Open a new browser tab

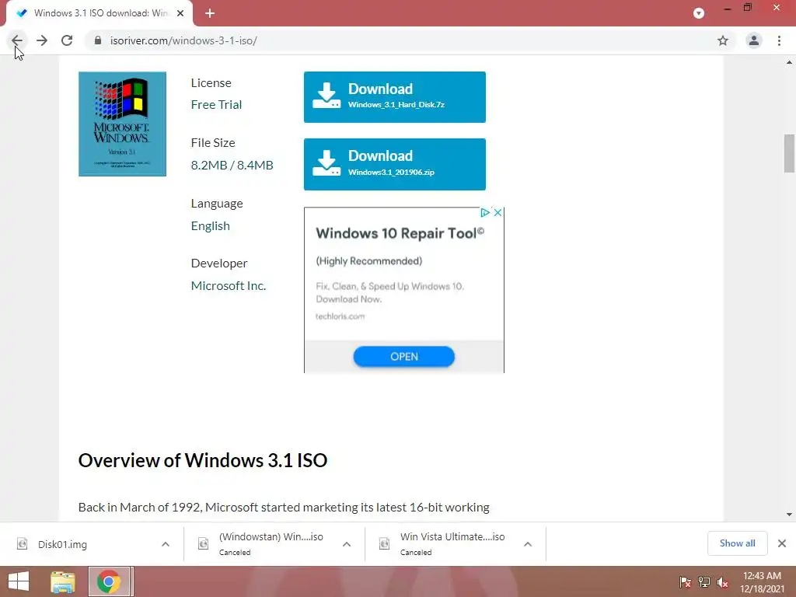[210, 13]
